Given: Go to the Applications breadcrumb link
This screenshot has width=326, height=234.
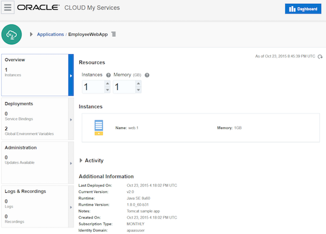Looking at the screenshot, I should pyautogui.click(x=50, y=34).
